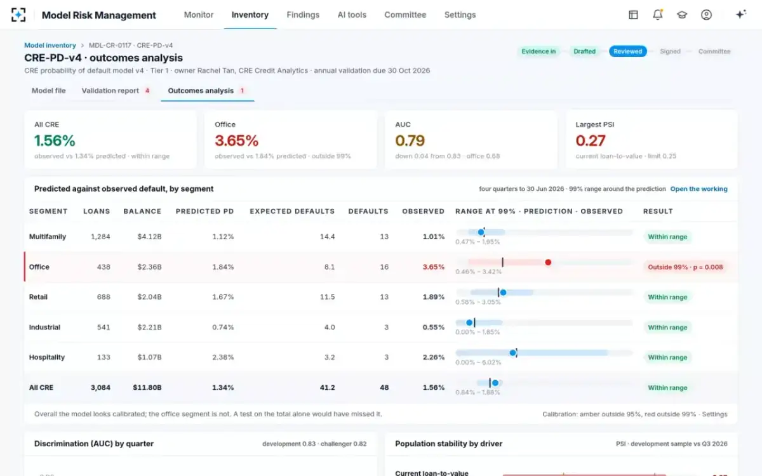This screenshot has height=476, width=762.
Task: Click the Loans column header
Action: pos(97,211)
